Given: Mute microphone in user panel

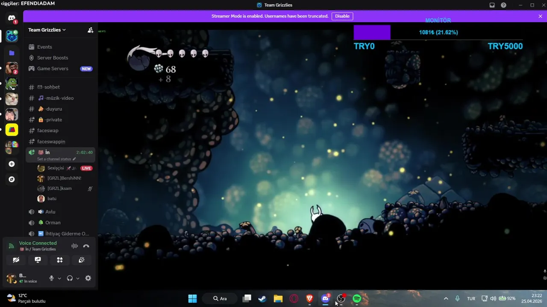Looking at the screenshot, I should [51, 278].
